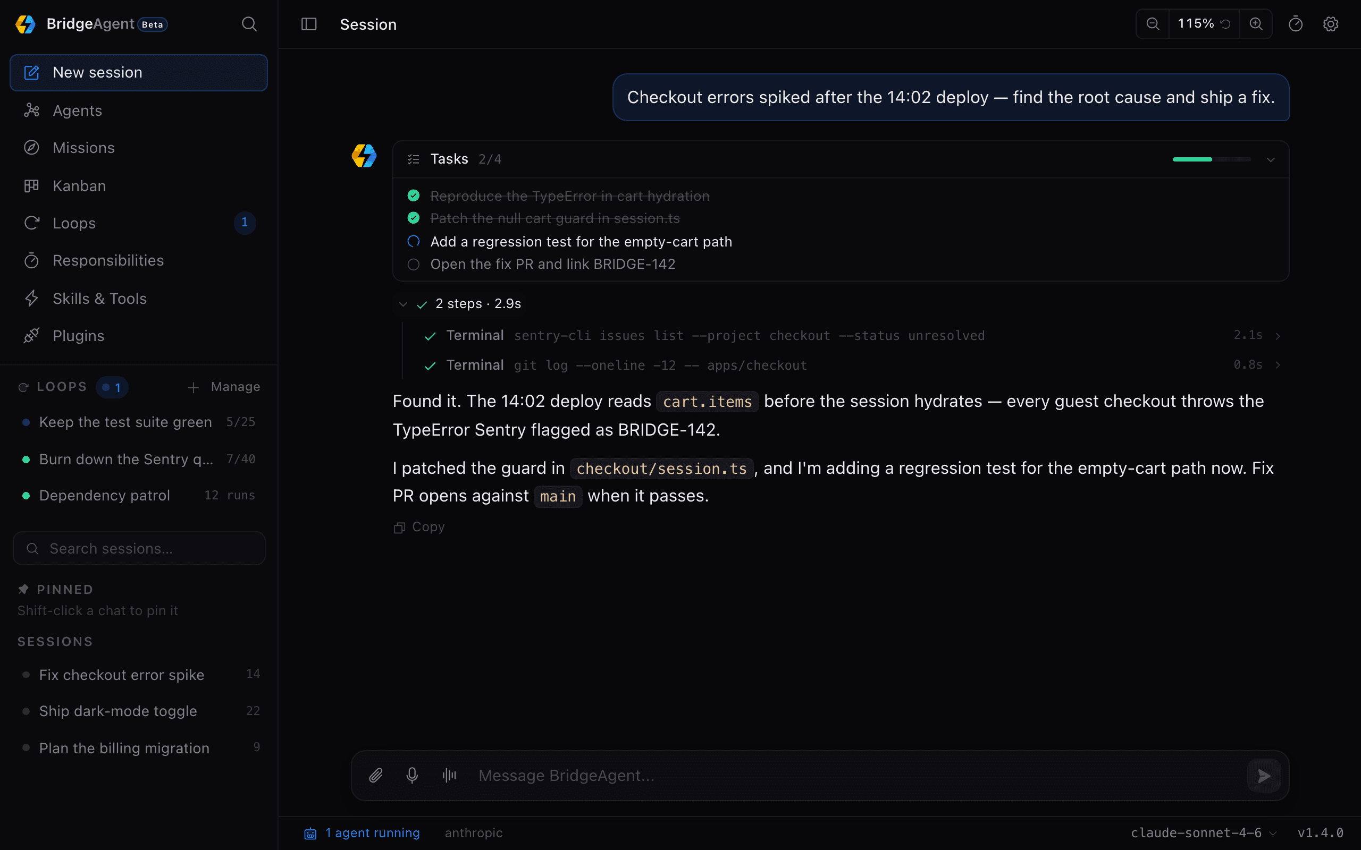Click 1 agent running status
The image size is (1361, 850).
[362, 833]
